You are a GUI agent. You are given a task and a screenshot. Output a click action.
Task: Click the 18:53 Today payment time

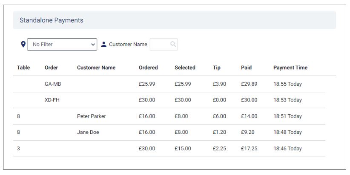point(287,100)
